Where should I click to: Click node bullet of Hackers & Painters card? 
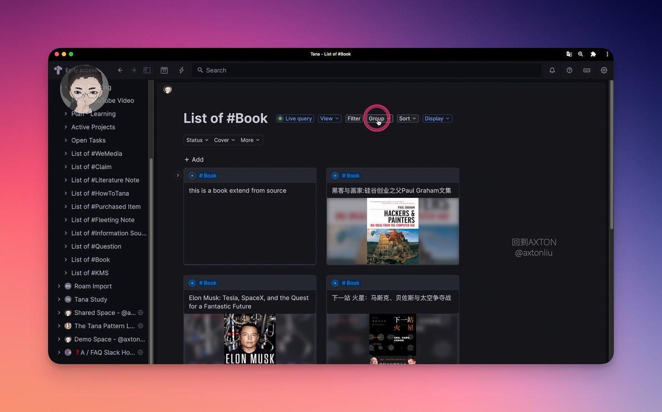tap(335, 176)
